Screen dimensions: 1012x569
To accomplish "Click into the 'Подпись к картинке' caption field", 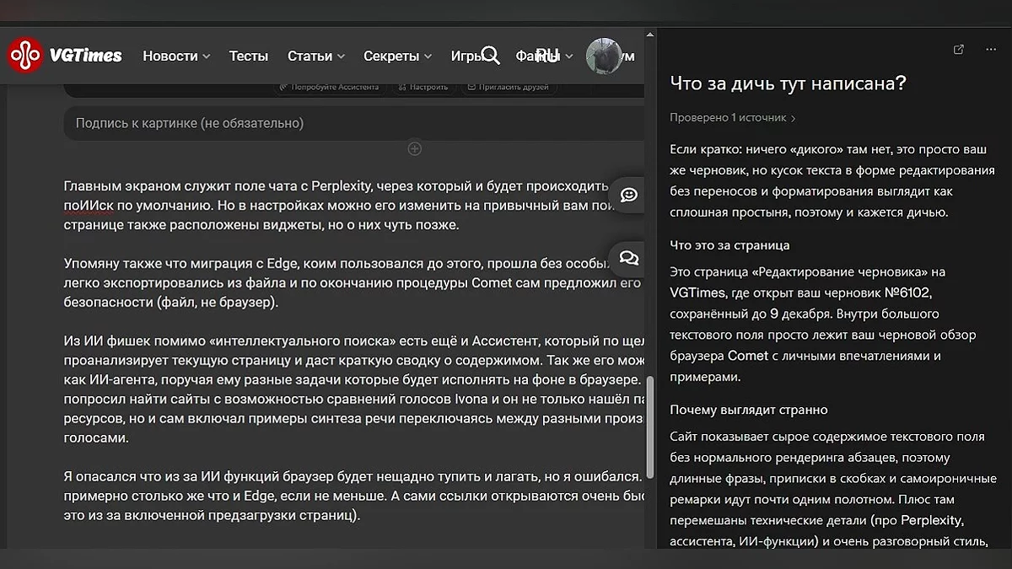I will (354, 123).
